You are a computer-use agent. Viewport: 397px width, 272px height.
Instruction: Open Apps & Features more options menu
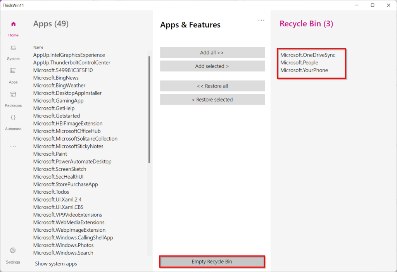pyautogui.click(x=261, y=20)
